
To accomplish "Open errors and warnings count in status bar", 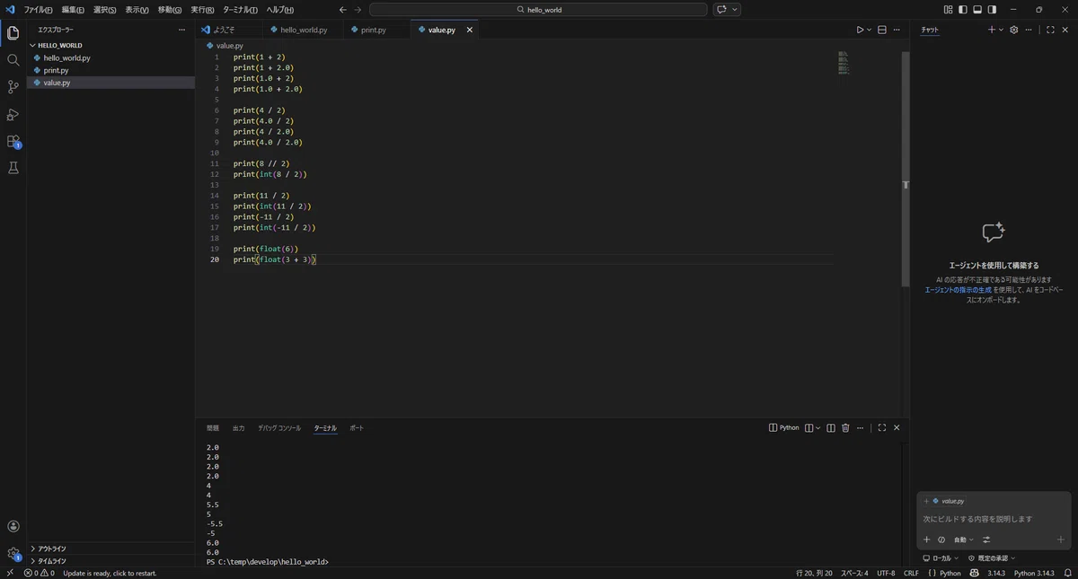I will (x=40, y=573).
